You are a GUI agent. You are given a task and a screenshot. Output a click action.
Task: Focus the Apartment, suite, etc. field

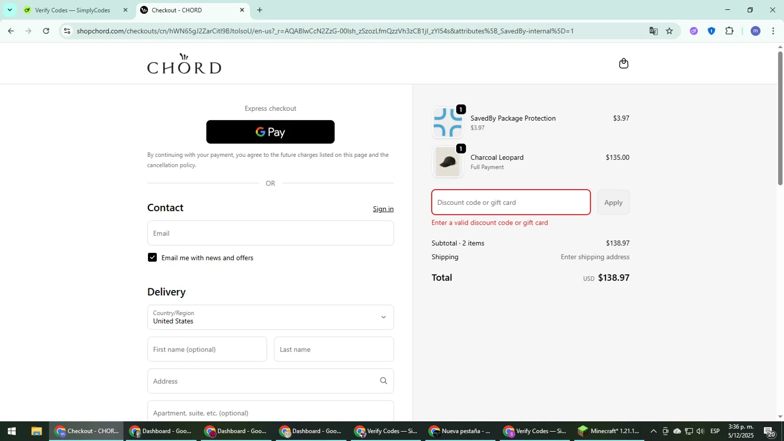(x=270, y=412)
